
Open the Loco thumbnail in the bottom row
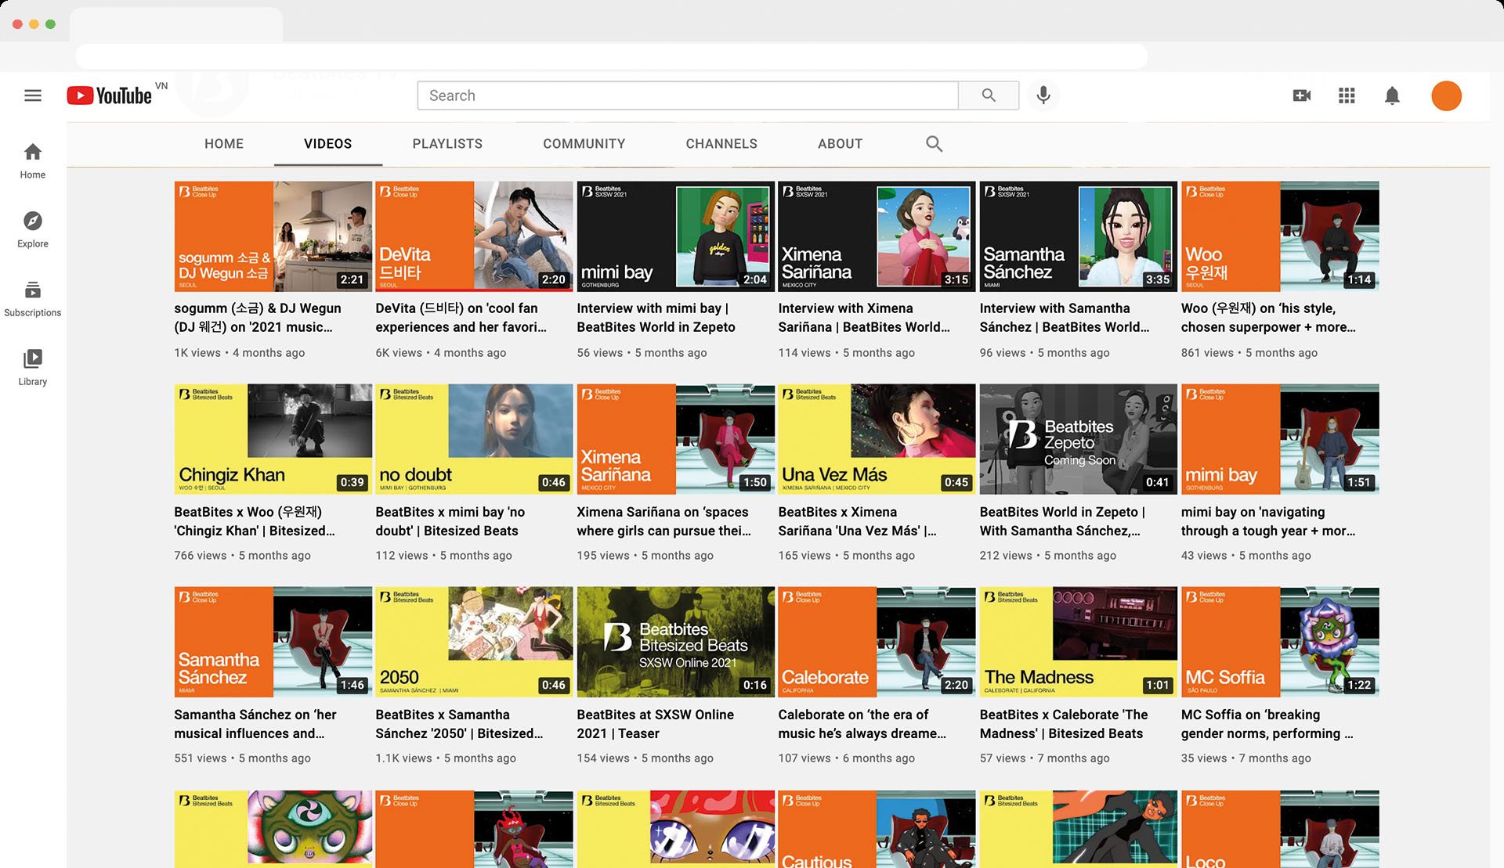1280,829
